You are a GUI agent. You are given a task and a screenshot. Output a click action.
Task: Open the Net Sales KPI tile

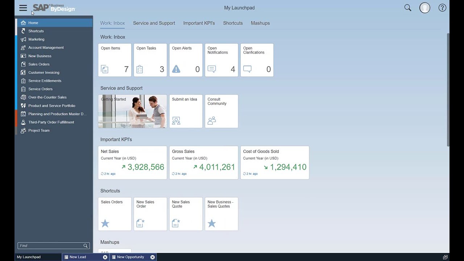132,163
